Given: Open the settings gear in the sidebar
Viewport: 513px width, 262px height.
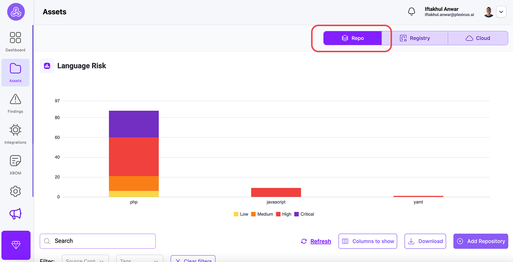Looking at the screenshot, I should point(15,191).
